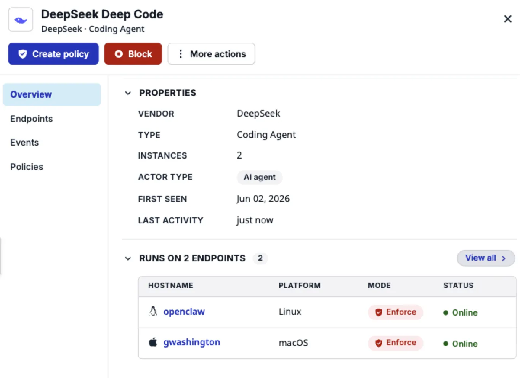
Task: Click the Create policy button
Action: [x=53, y=54]
